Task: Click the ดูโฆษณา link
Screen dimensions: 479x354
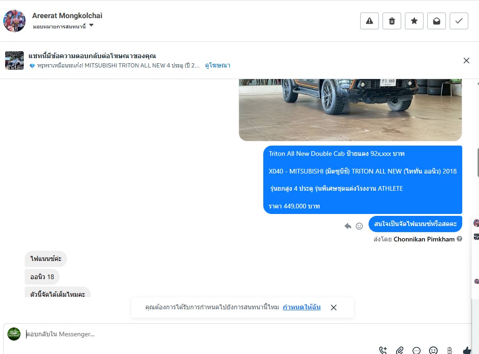Action: point(218,65)
